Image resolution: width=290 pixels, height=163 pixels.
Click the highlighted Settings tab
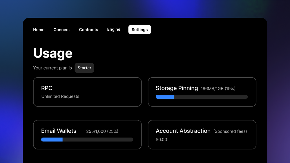pos(139,30)
